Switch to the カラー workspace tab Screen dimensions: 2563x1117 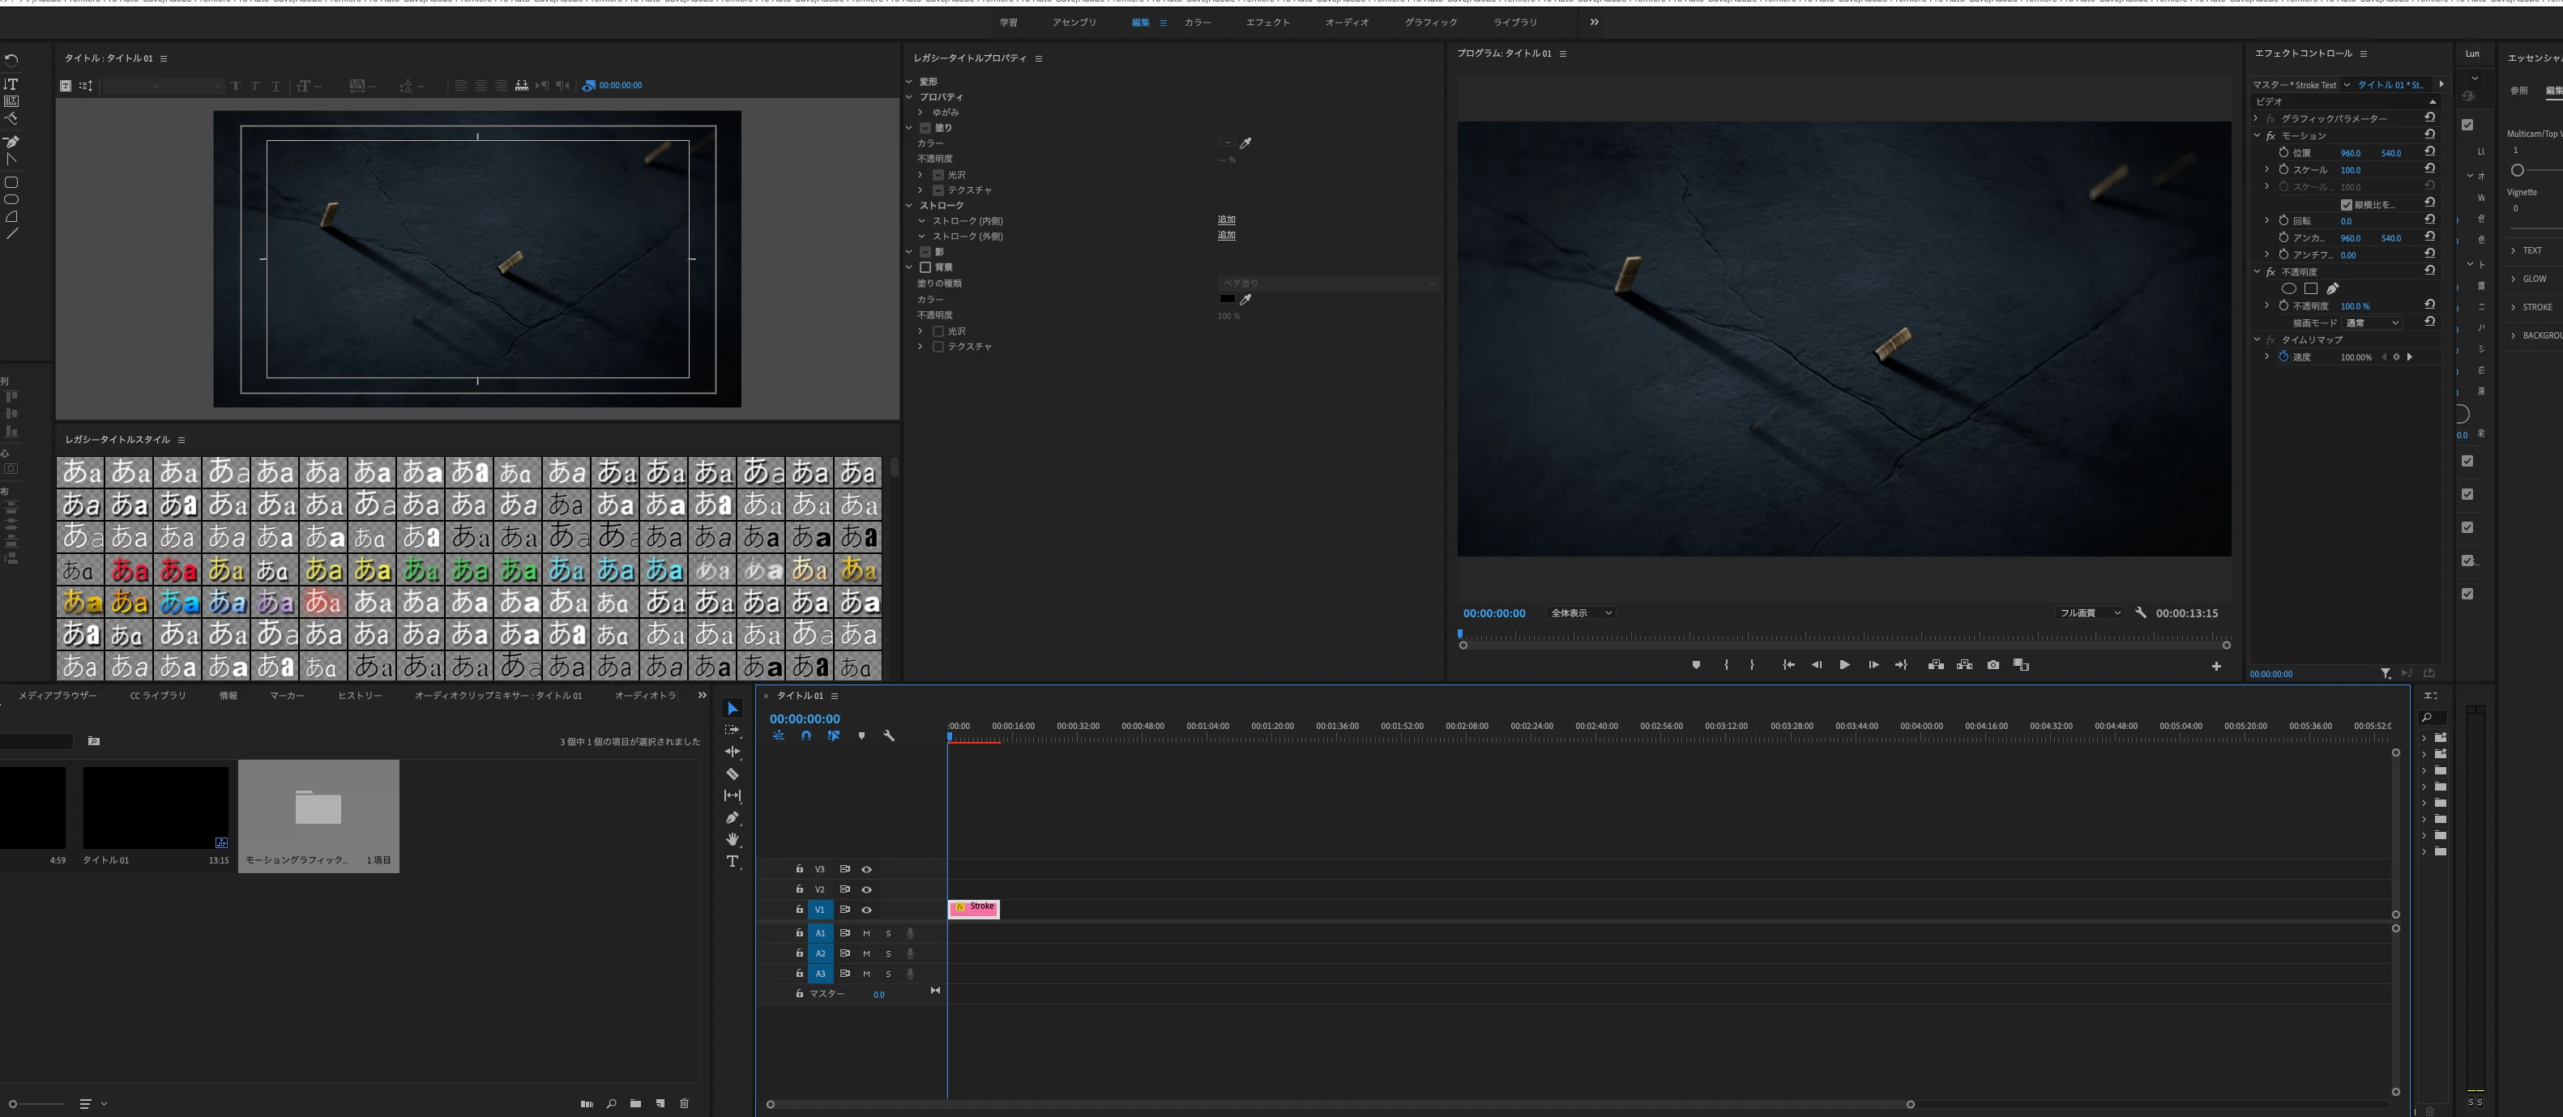[1197, 22]
